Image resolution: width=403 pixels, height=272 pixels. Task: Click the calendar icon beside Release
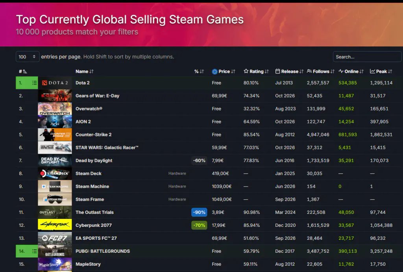(x=277, y=71)
